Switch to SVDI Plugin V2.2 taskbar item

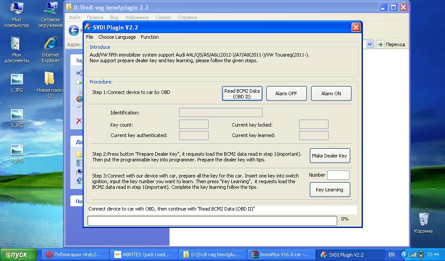coord(349,254)
